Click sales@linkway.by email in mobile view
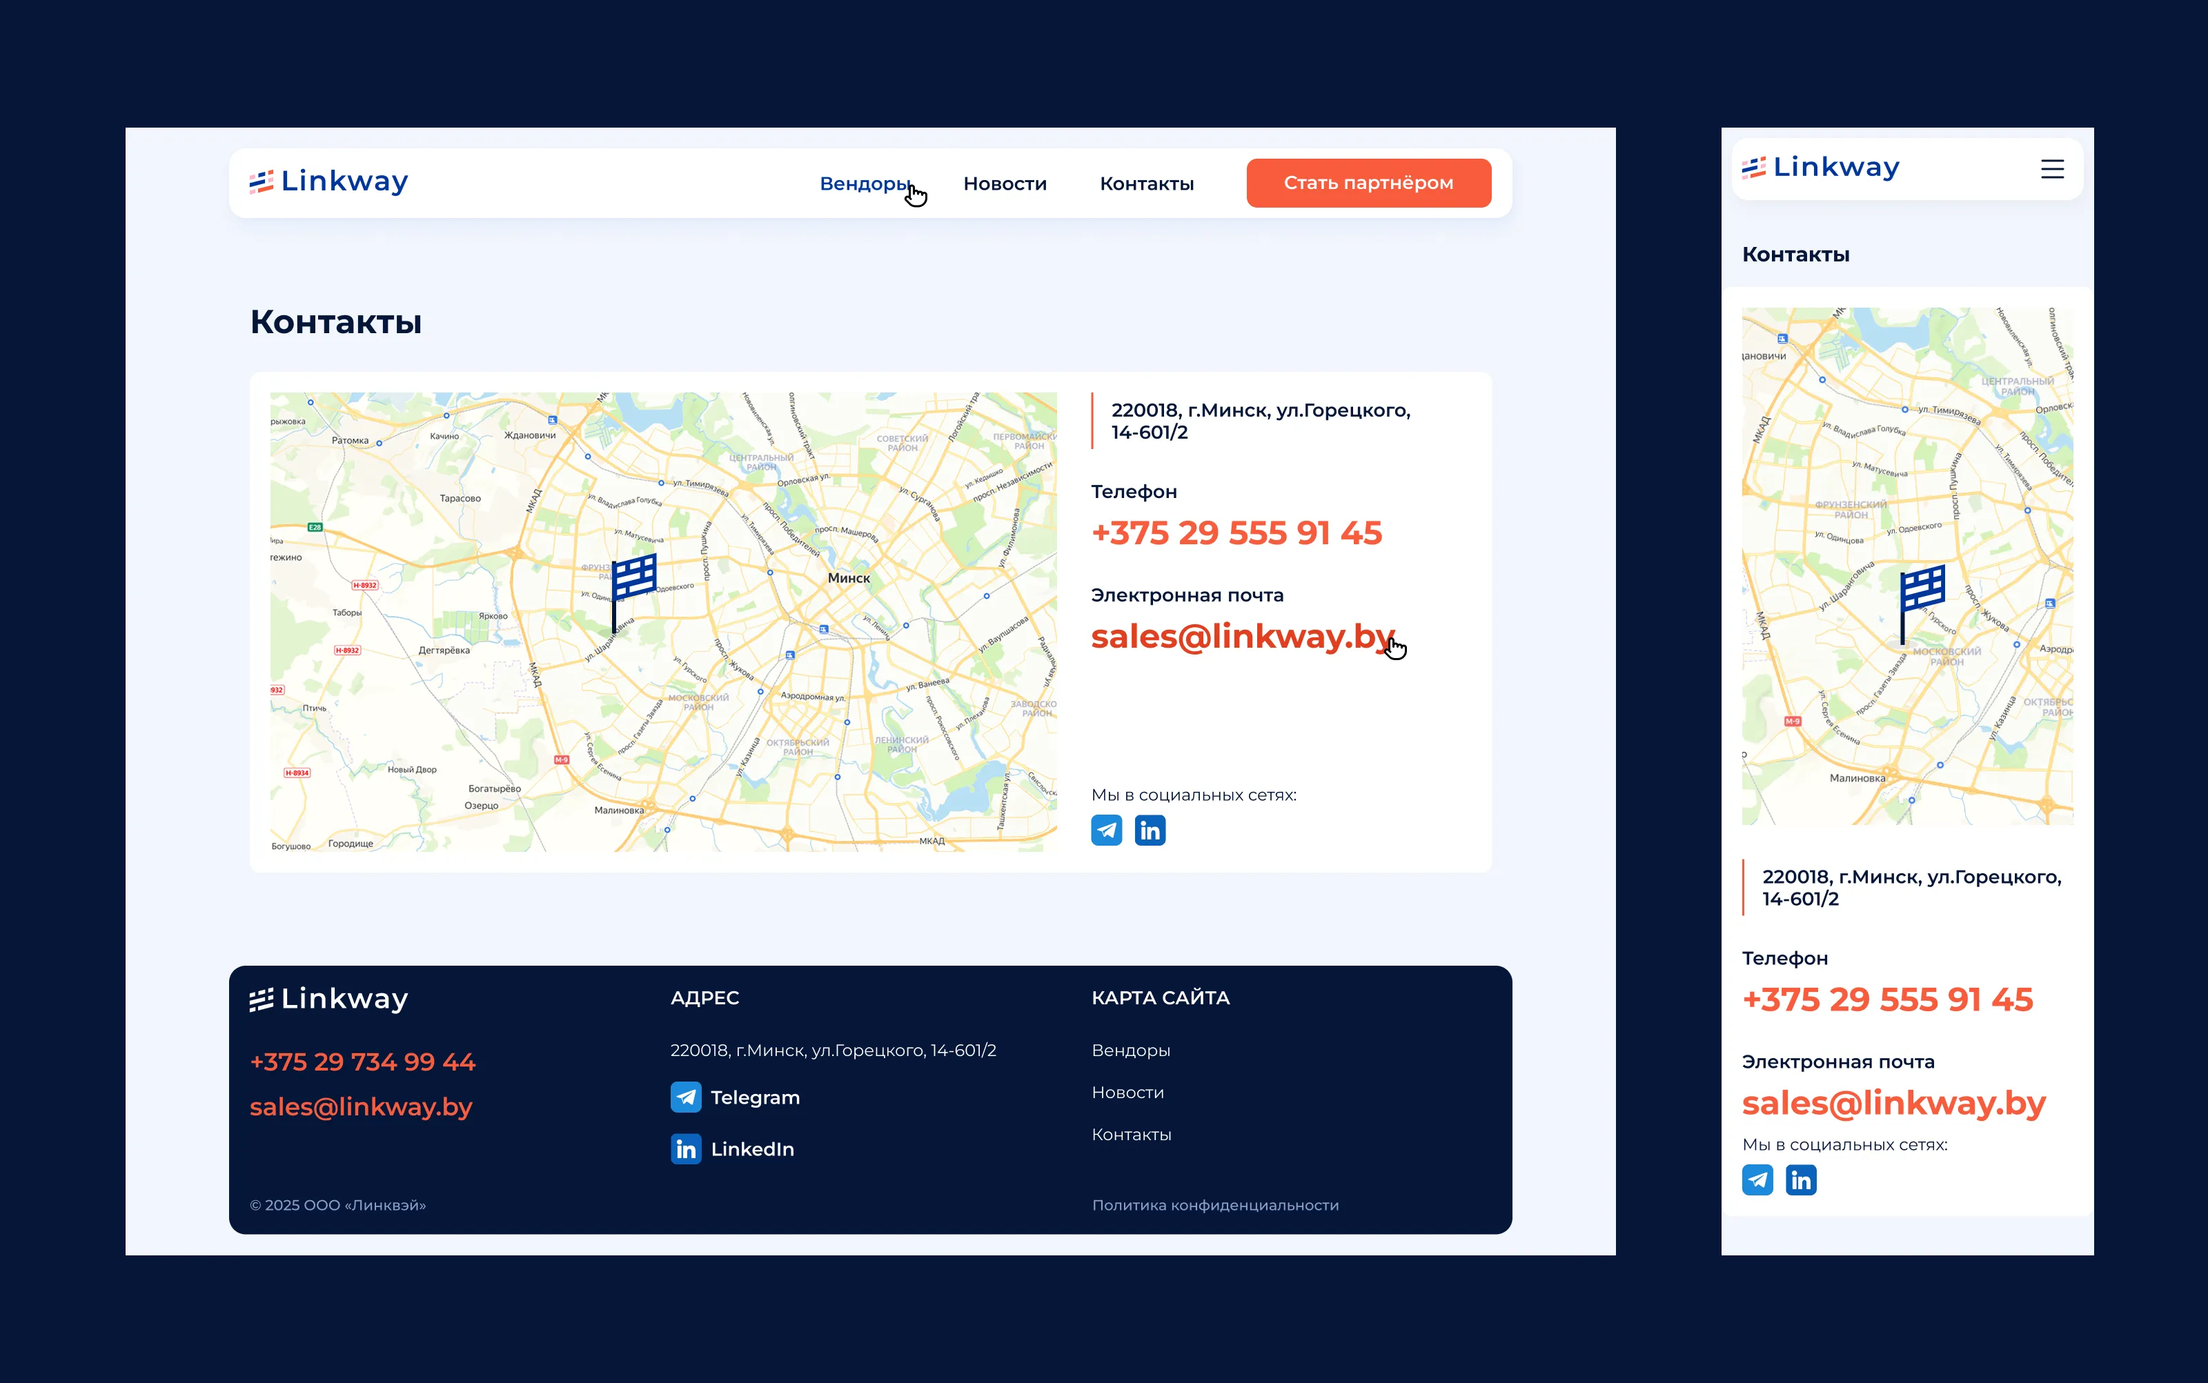2208x1383 pixels. point(1893,1103)
